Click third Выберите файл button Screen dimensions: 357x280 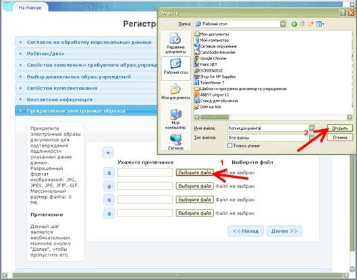tap(194, 200)
